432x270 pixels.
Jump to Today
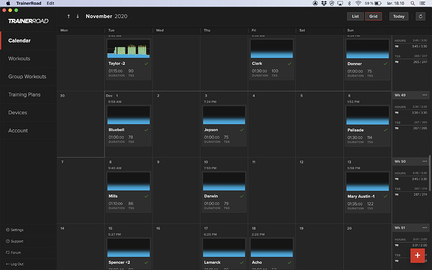coord(399,16)
